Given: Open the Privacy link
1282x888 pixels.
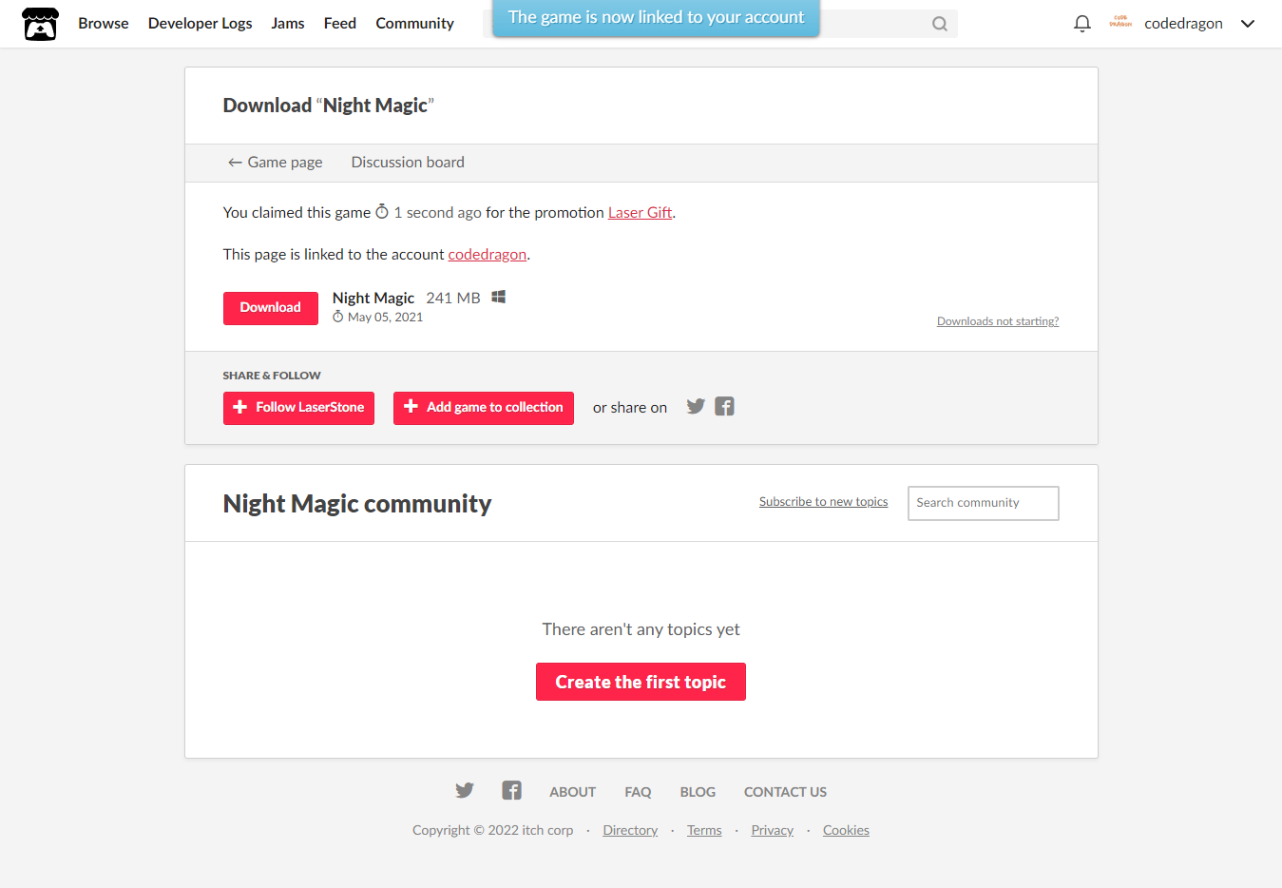Looking at the screenshot, I should [x=772, y=830].
